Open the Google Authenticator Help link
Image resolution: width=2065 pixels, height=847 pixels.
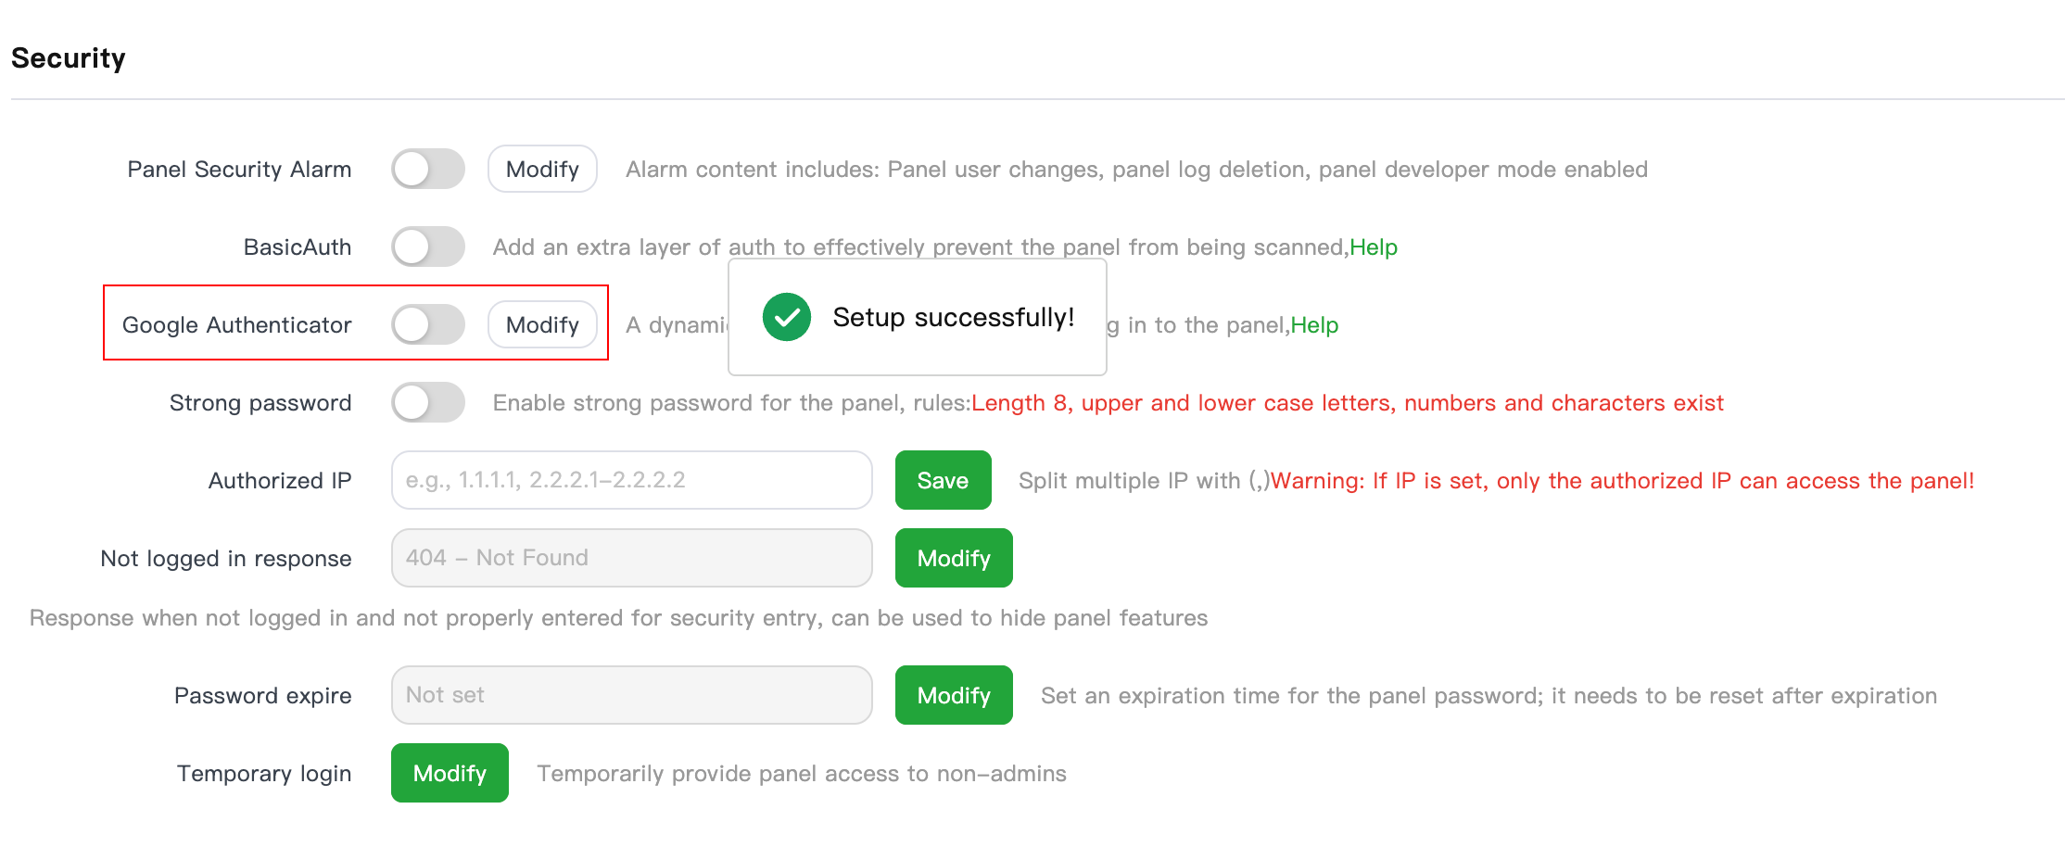pos(1314,324)
